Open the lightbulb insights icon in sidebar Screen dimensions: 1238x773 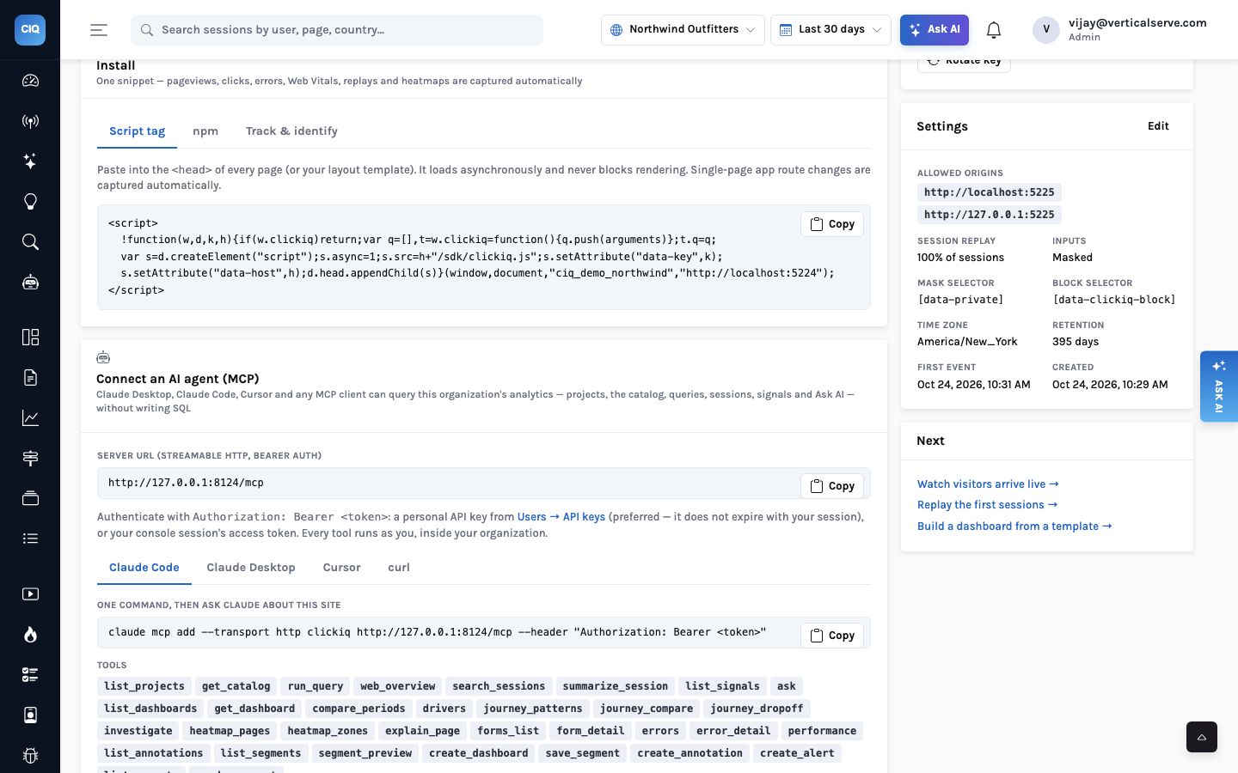(x=30, y=202)
